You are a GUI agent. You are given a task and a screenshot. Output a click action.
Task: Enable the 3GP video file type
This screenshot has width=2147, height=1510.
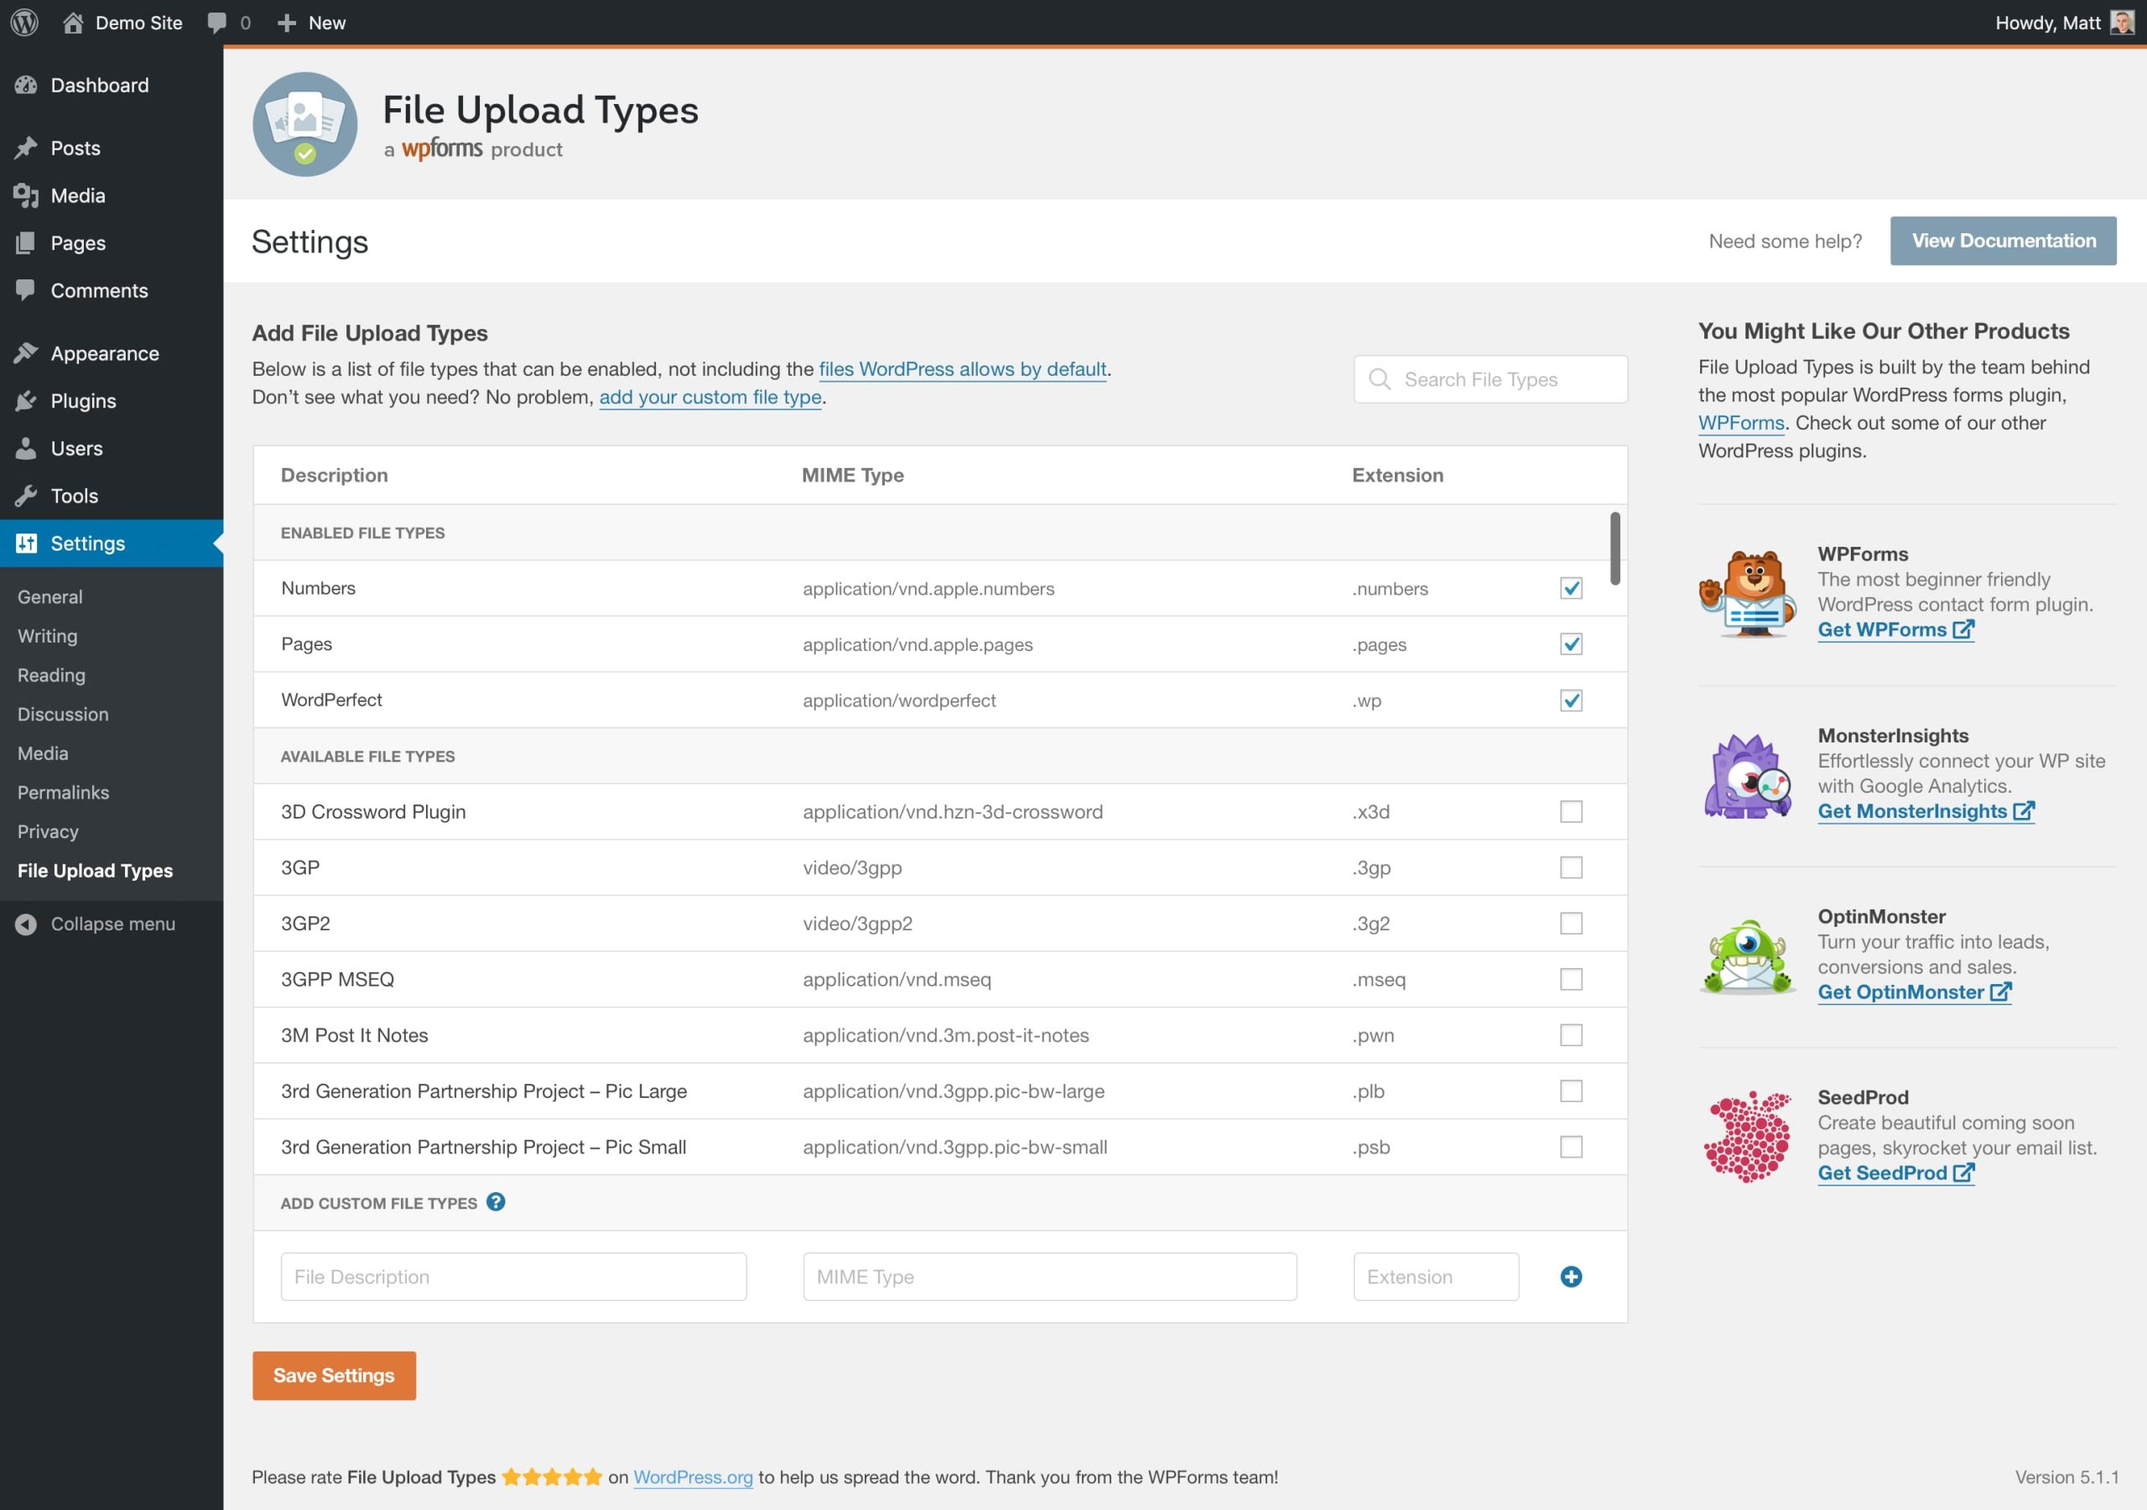tap(1571, 867)
